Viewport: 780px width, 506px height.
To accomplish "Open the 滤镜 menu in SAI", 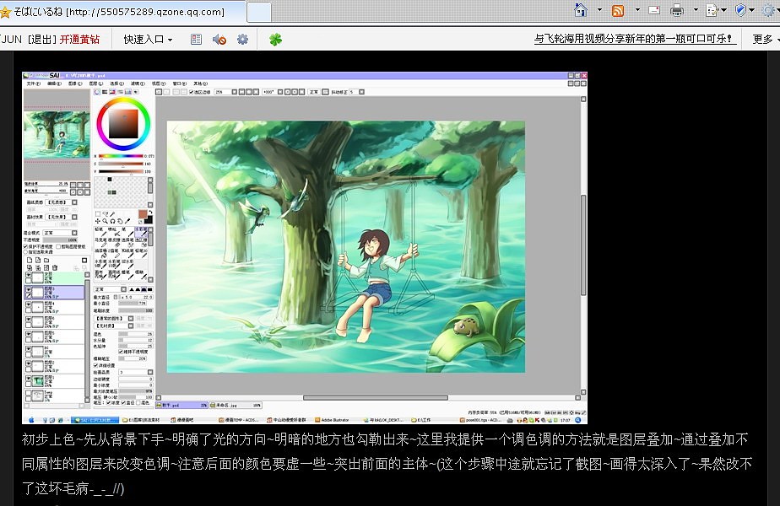I will click(x=138, y=83).
